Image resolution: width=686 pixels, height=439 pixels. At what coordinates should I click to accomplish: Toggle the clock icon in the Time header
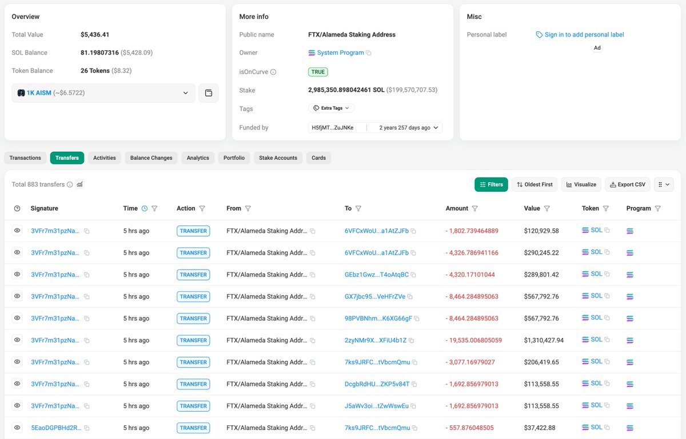click(145, 208)
